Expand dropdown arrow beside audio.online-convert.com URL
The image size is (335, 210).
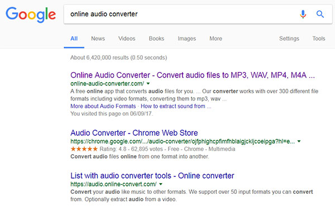point(161,184)
